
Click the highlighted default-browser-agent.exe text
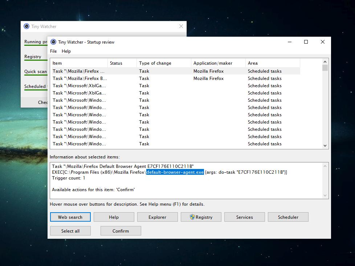pyautogui.click(x=175, y=172)
